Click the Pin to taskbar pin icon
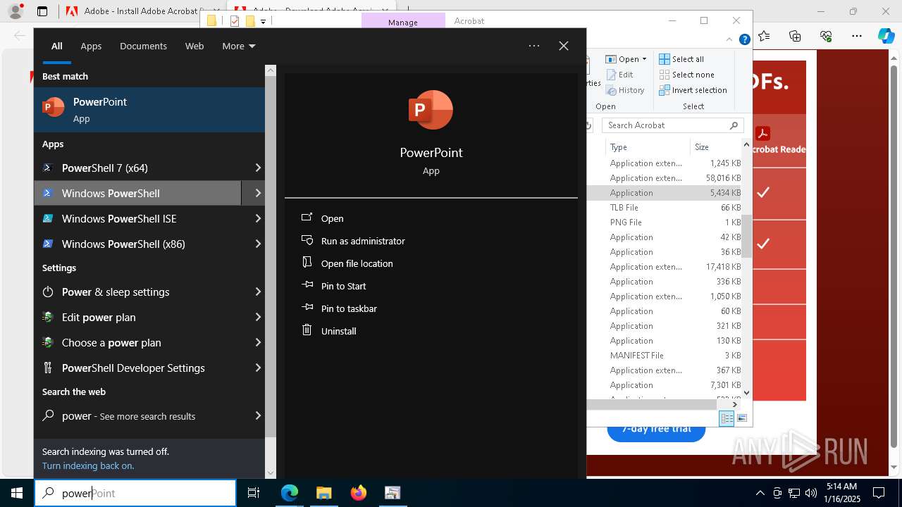902x507 pixels. (x=307, y=308)
